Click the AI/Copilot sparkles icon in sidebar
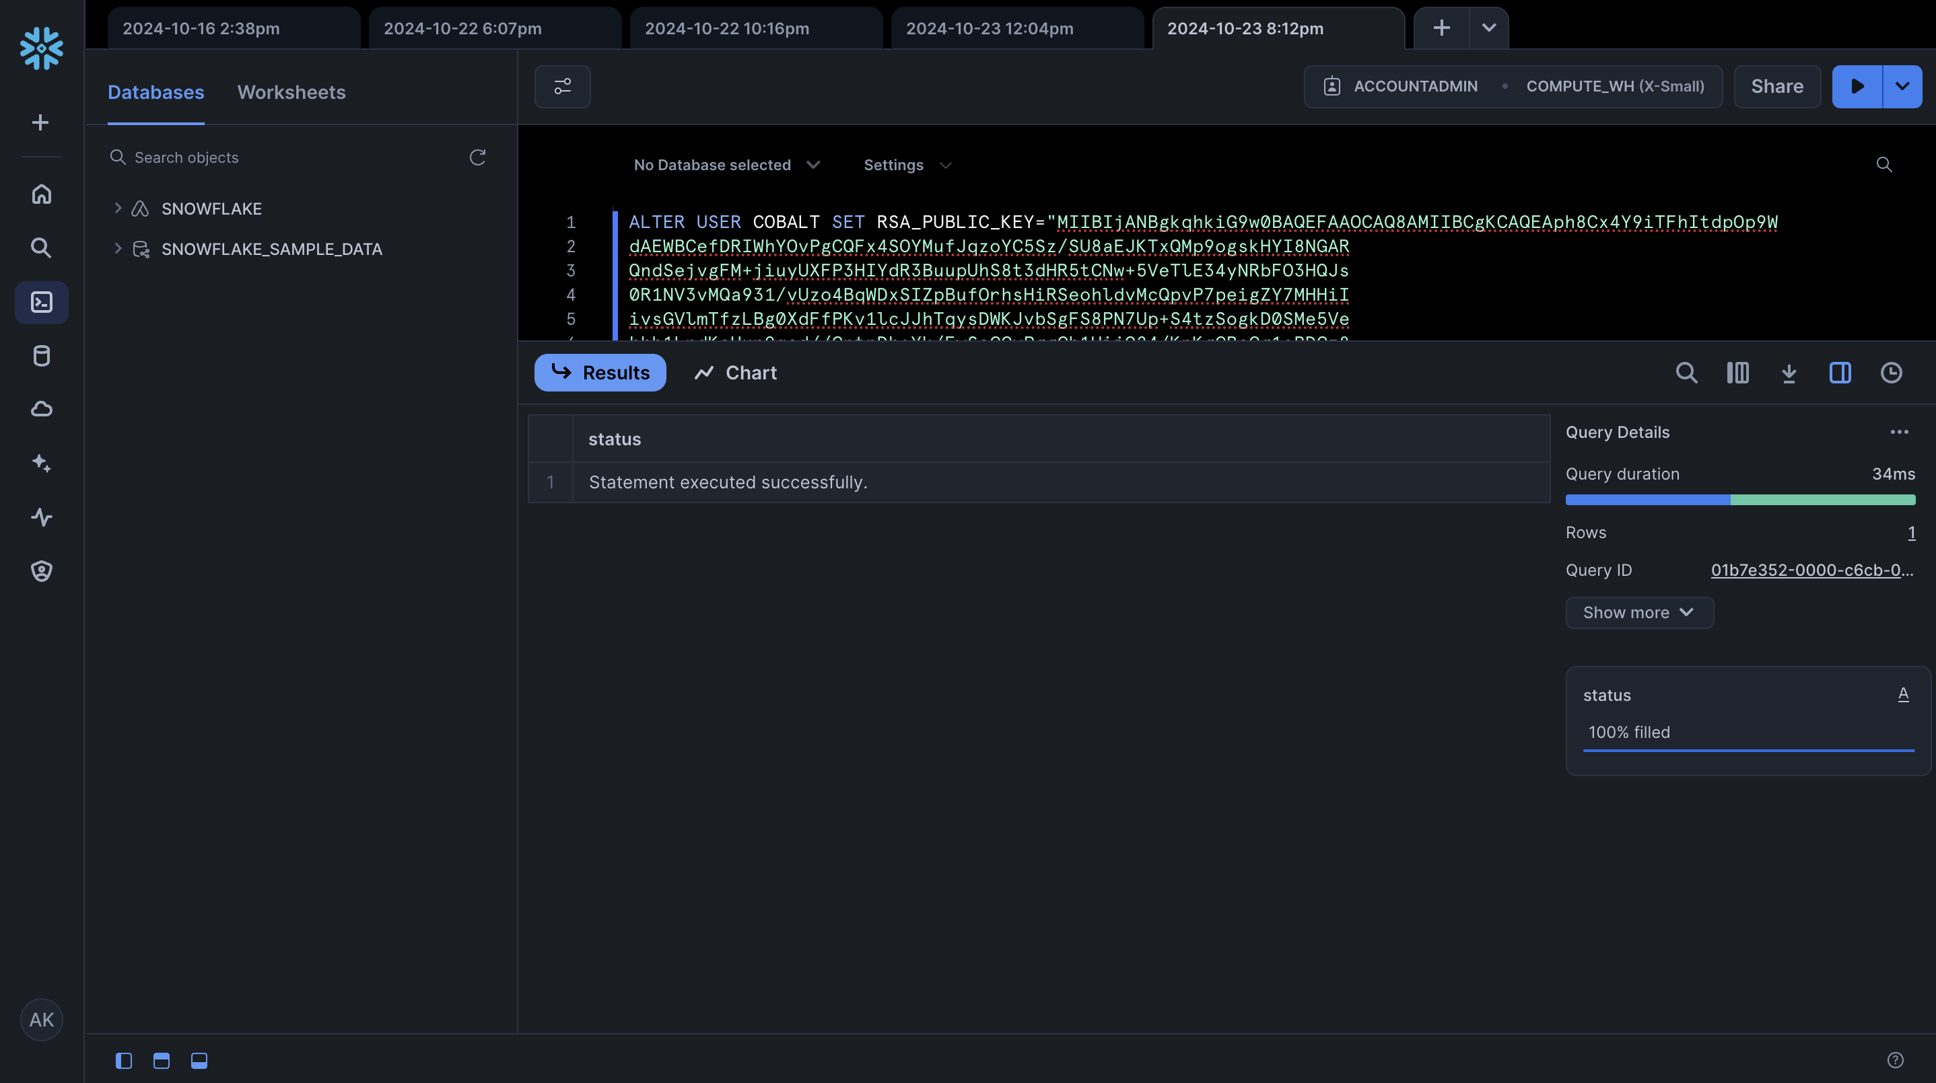The width and height of the screenshot is (1936, 1083). pyautogui.click(x=41, y=463)
